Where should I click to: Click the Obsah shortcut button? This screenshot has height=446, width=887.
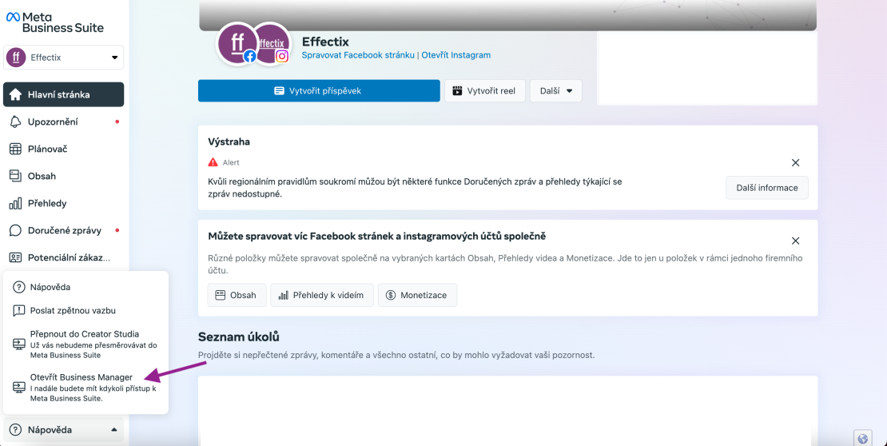pos(237,295)
